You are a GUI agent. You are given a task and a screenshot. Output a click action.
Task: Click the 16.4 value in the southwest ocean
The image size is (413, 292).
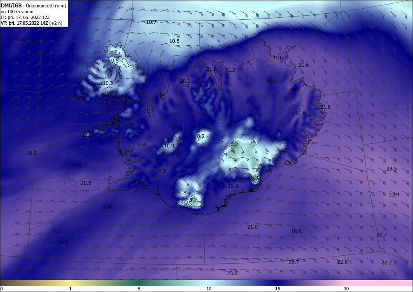pos(107,208)
